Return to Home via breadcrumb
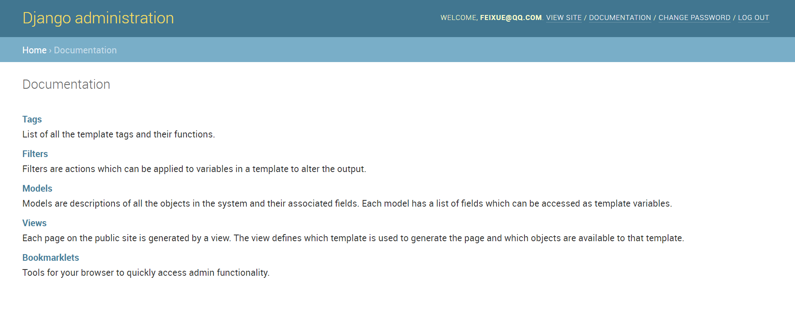The width and height of the screenshot is (795, 332). (x=35, y=50)
